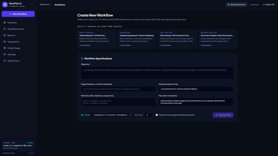The height and width of the screenshot is (156, 278).
Task: Load Template for Market Research card
Action: (85, 45)
